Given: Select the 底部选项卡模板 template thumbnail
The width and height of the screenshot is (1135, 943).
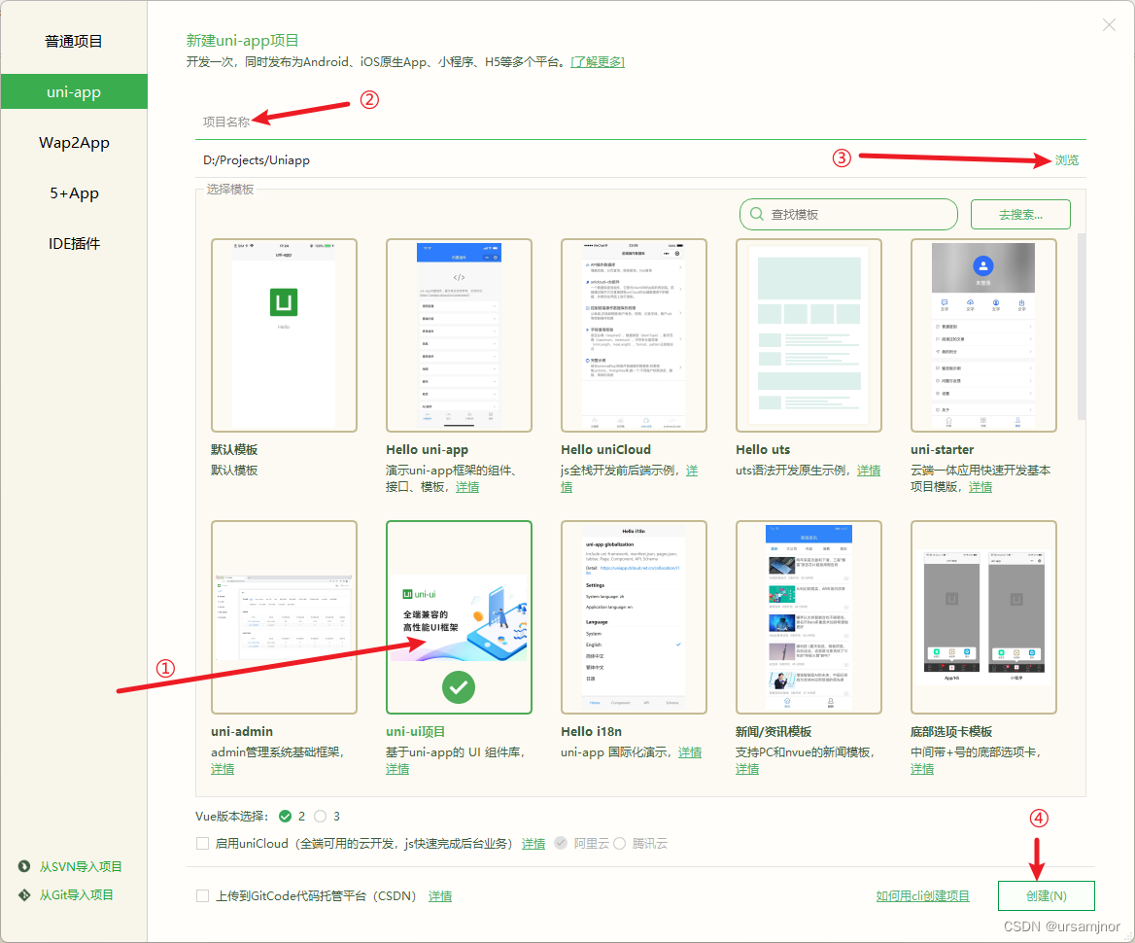Looking at the screenshot, I should coord(983,617).
